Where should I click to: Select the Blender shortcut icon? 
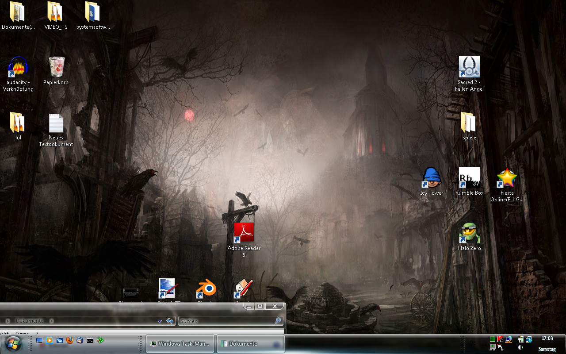(206, 289)
